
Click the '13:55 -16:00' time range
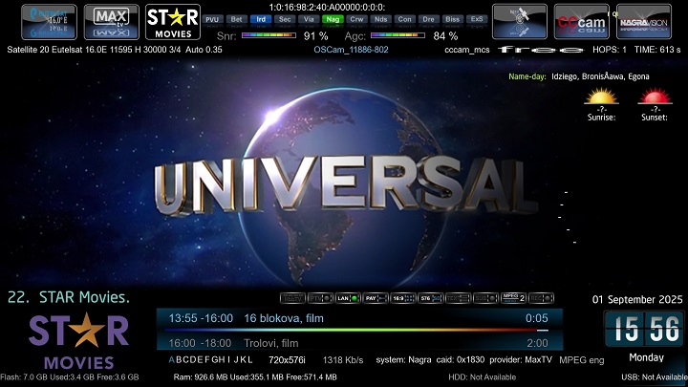pos(201,318)
